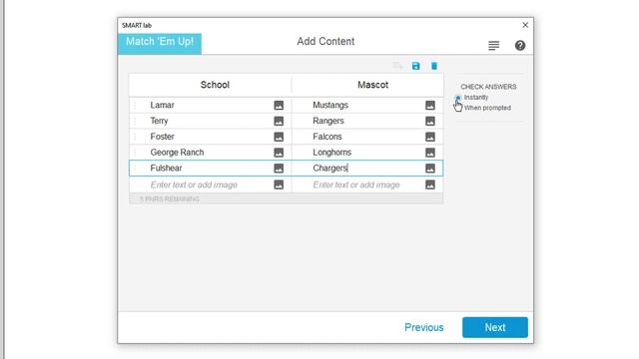
Task: Add image in empty School row
Action: 279,184
